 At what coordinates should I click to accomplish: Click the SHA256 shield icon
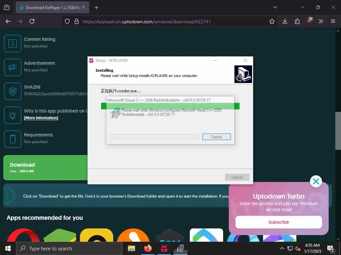point(13,91)
